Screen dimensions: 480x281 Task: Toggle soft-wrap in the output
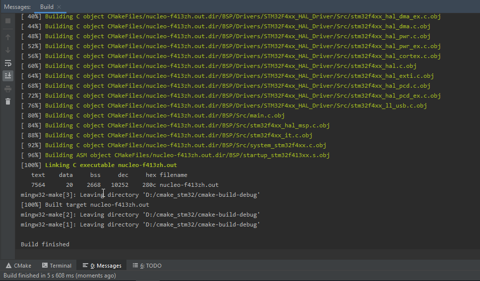8,63
